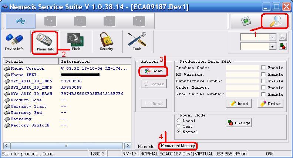Click the Manufacture Month input field
The height and width of the screenshot is (158, 293).
click(x=243, y=81)
